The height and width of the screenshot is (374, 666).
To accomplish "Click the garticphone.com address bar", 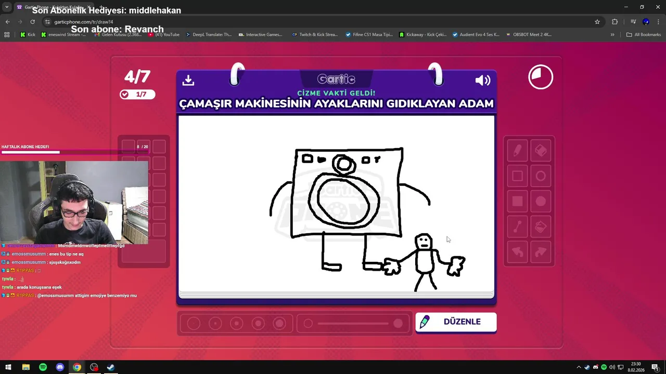I will pos(317,22).
